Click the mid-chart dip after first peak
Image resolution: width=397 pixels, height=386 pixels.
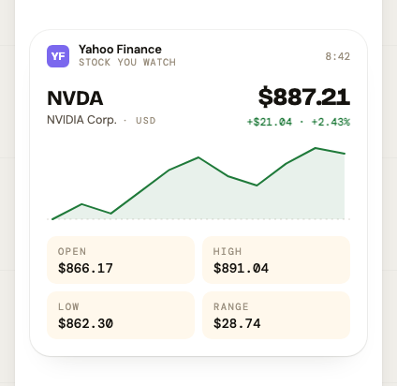click(257, 186)
